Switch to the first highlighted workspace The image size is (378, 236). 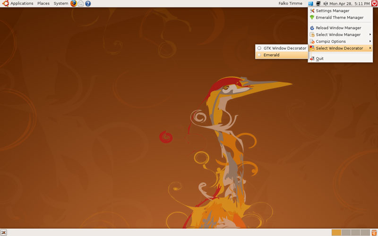[336, 232]
